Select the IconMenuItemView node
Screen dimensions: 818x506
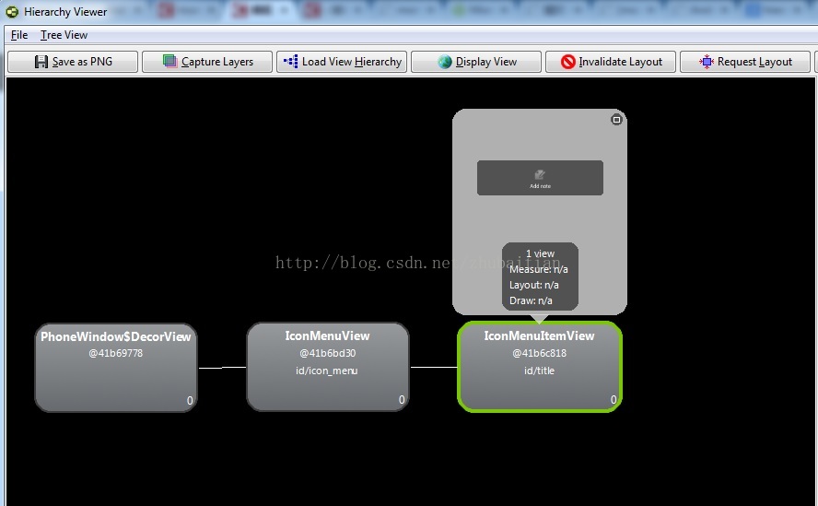pos(540,367)
